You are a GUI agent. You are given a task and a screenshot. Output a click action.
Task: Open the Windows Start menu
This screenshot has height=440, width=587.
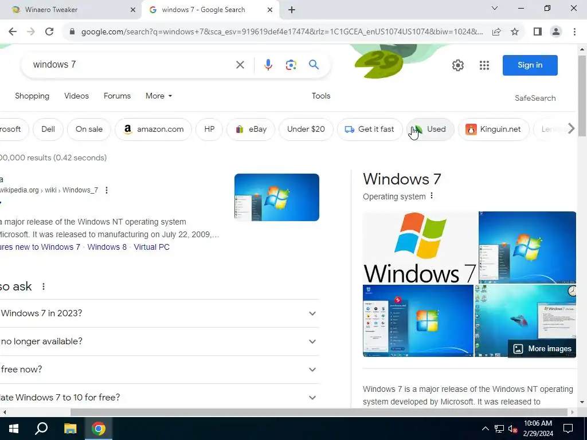click(x=14, y=429)
